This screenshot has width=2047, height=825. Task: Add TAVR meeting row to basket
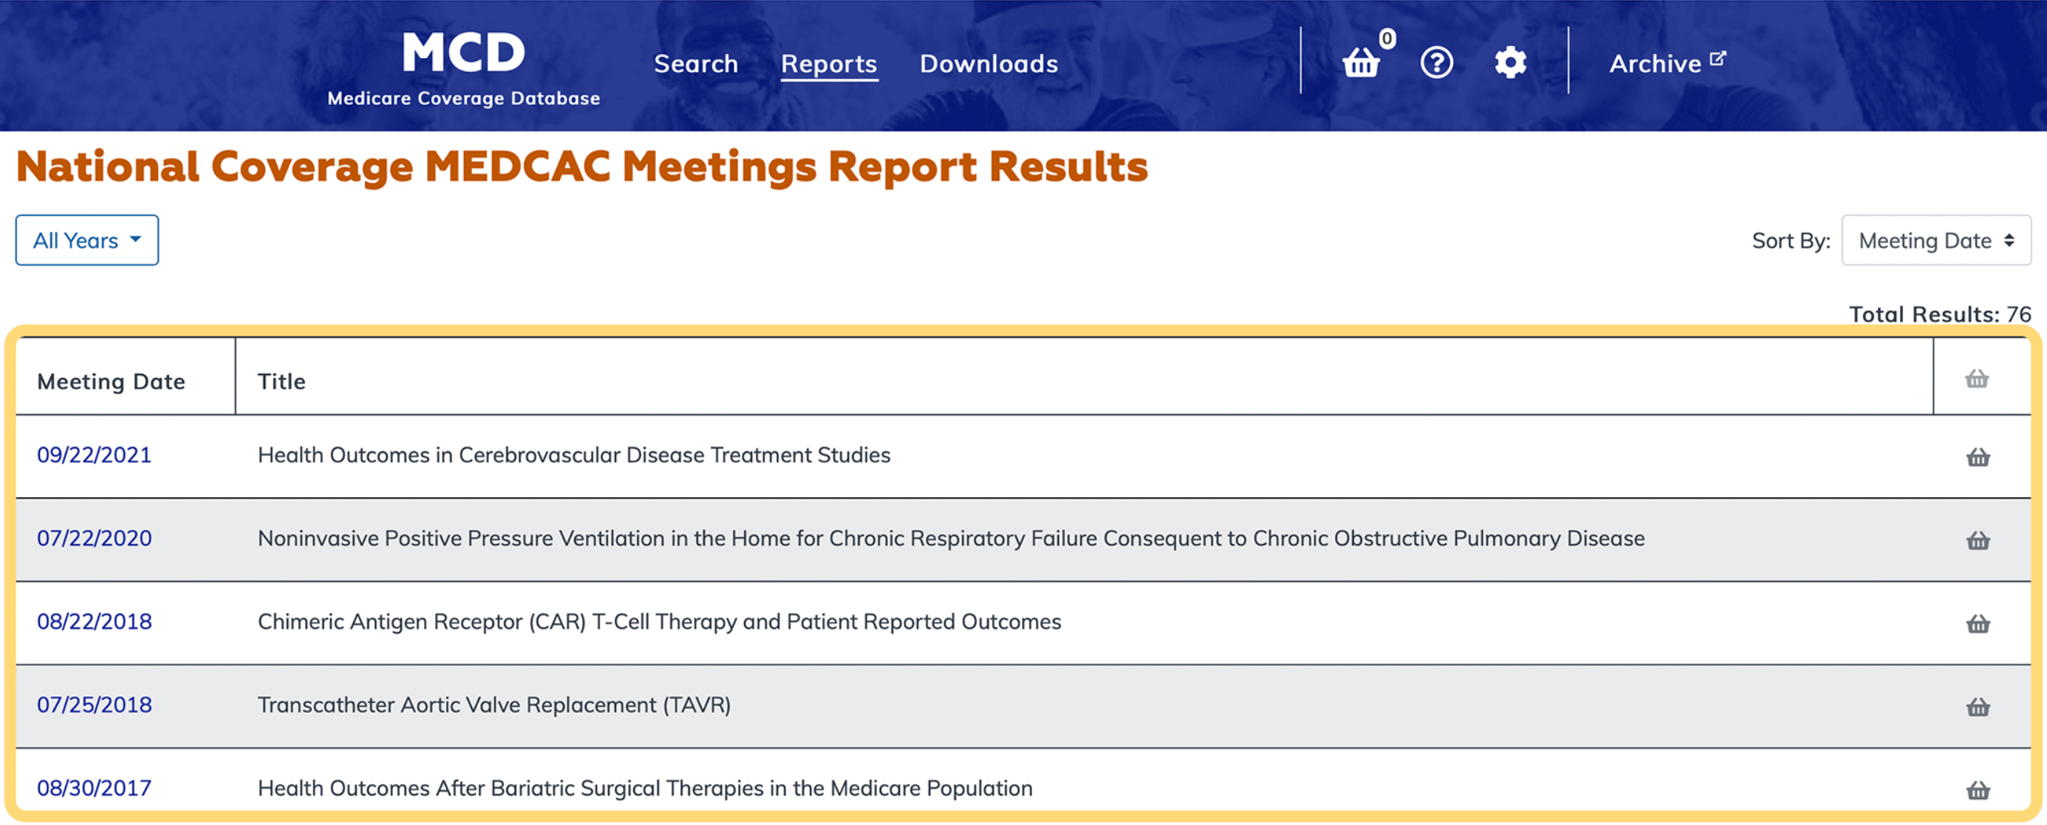(1977, 707)
